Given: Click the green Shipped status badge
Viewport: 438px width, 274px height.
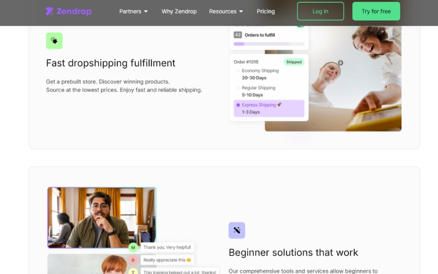Looking at the screenshot, I should pos(293,62).
